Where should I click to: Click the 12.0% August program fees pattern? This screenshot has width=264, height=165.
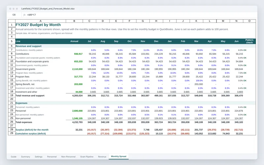[x=106, y=73]
